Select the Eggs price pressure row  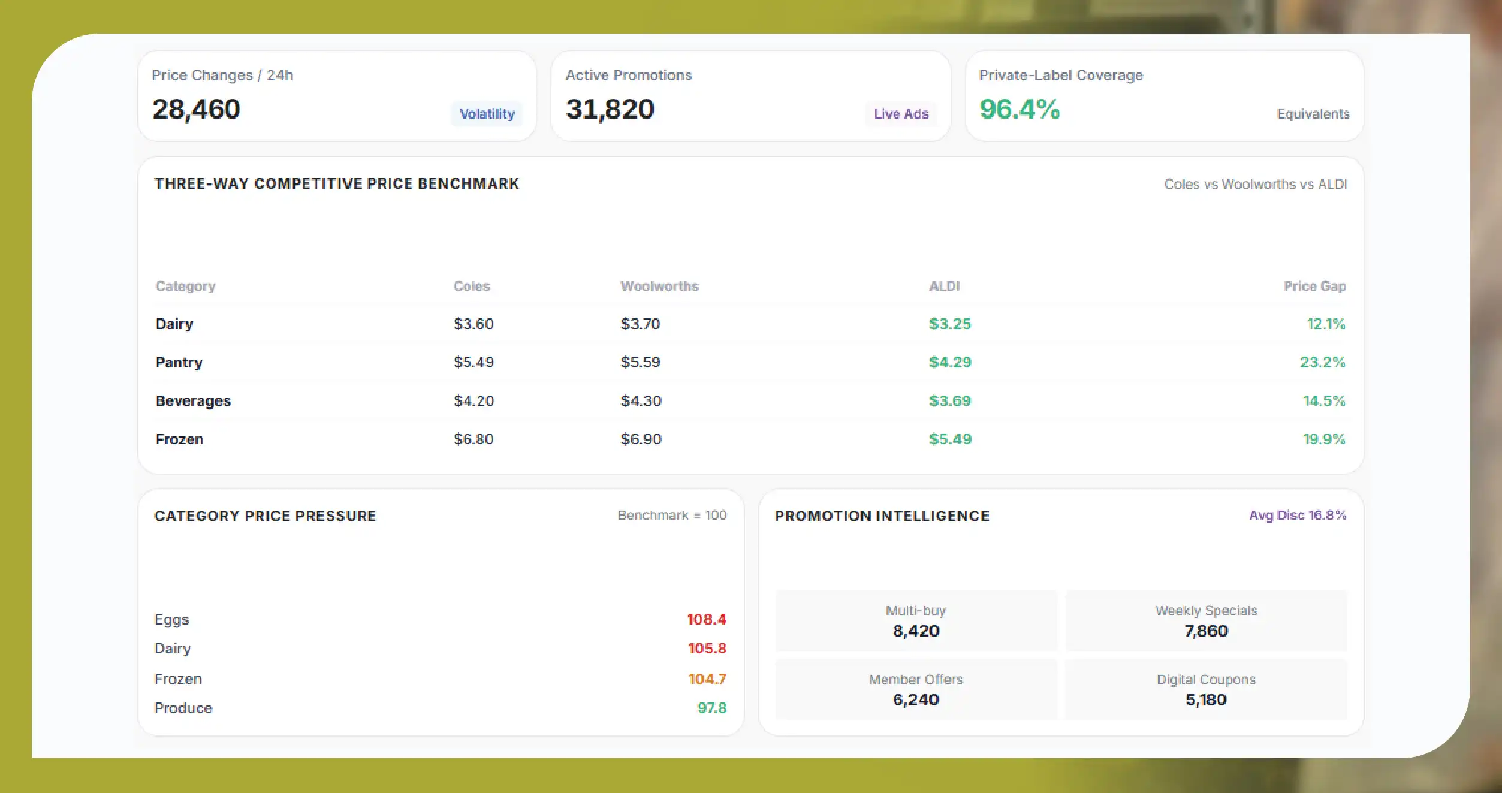(x=441, y=620)
